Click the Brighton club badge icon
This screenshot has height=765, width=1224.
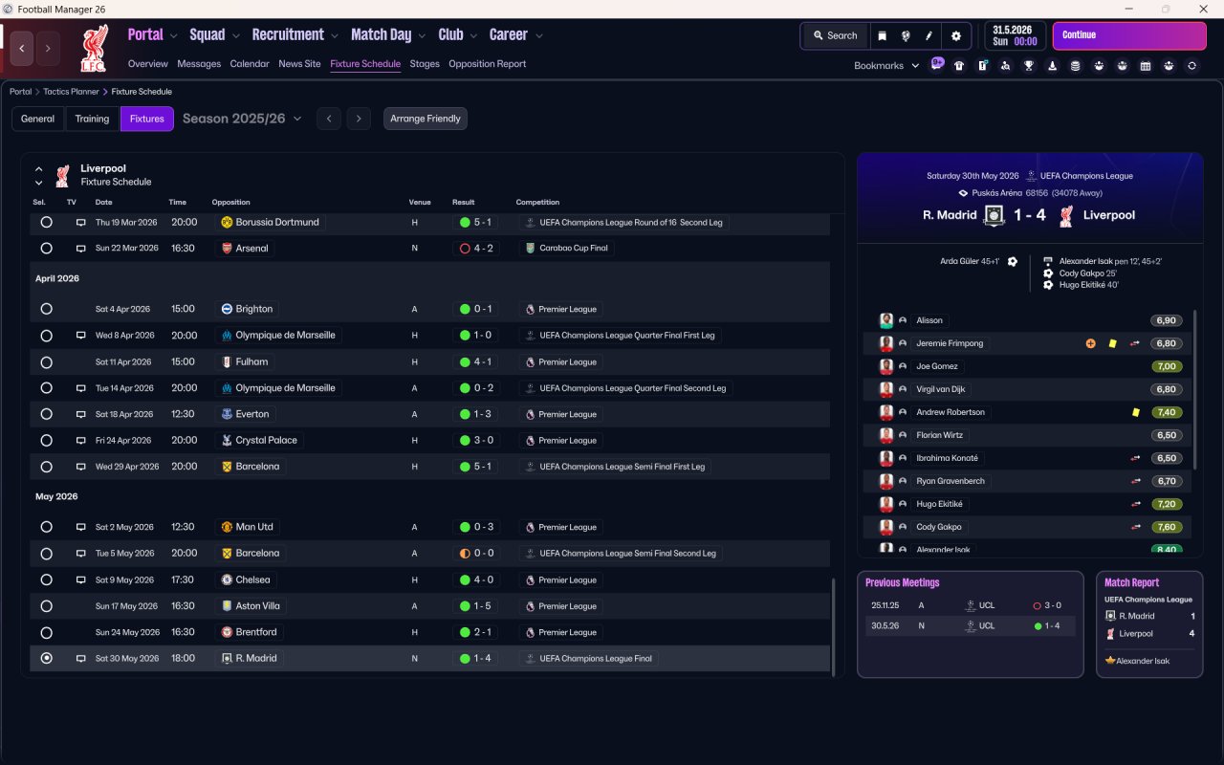coord(227,309)
